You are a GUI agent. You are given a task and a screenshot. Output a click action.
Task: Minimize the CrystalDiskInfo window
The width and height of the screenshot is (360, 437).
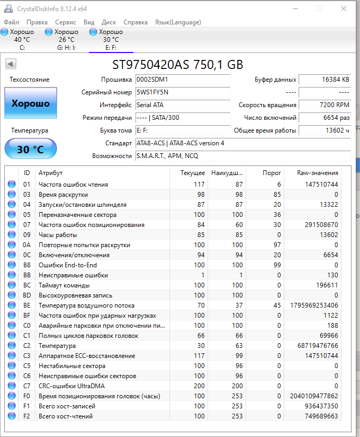click(x=295, y=8)
